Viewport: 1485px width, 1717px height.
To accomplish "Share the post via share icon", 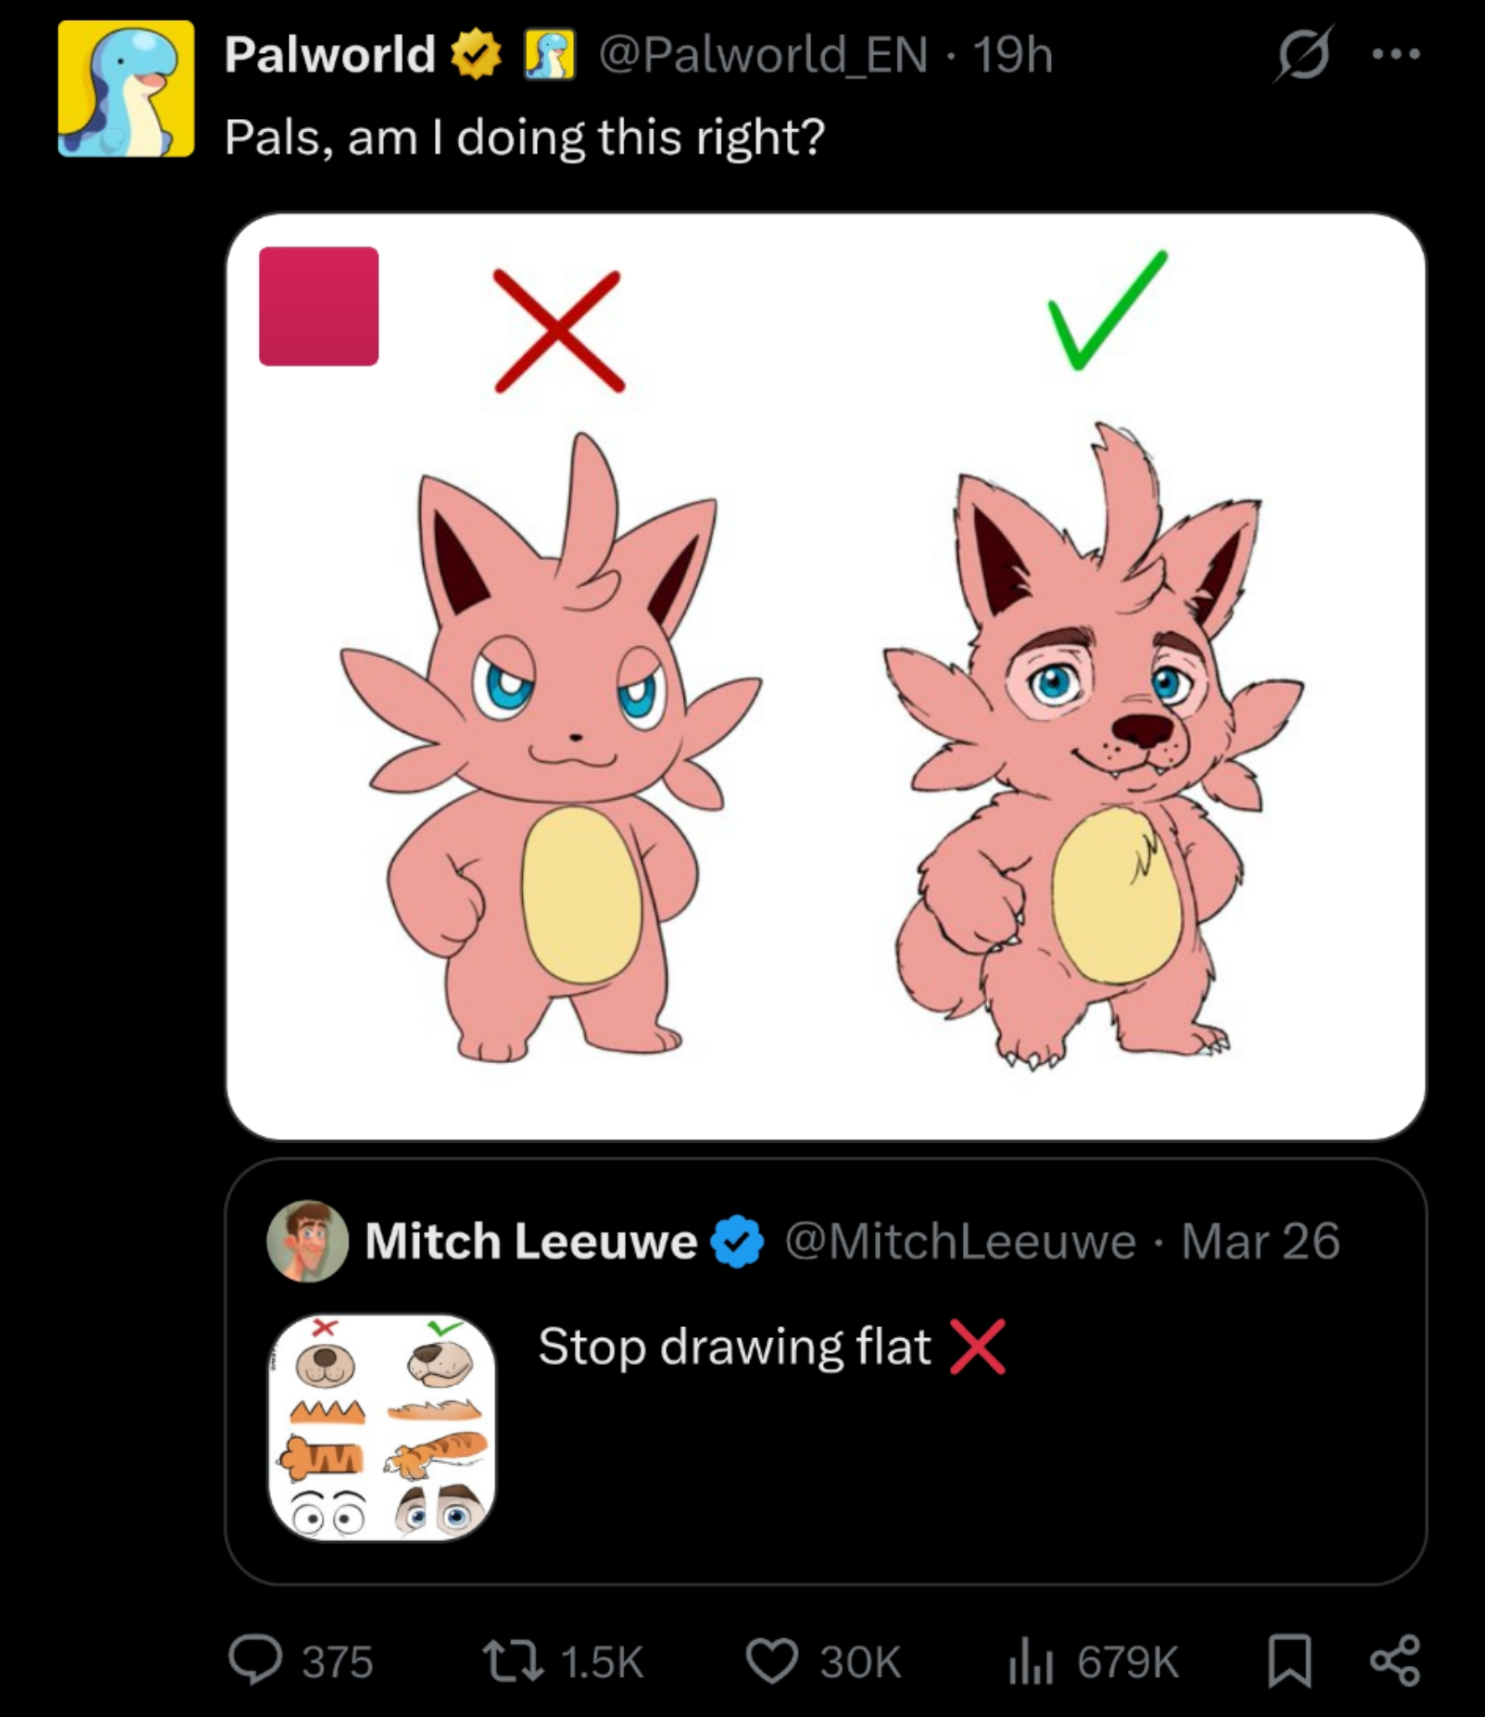I will coord(1394,1661).
